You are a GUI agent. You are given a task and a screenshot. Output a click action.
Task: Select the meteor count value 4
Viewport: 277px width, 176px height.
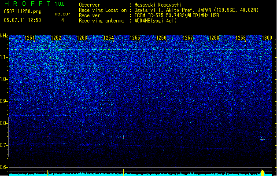(63, 20)
